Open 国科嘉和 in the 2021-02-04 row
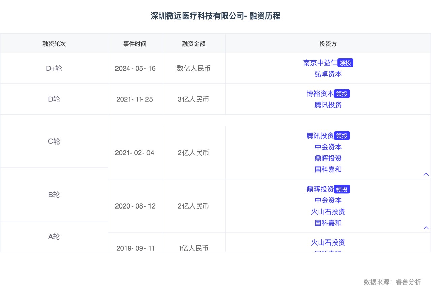 click(328, 169)
